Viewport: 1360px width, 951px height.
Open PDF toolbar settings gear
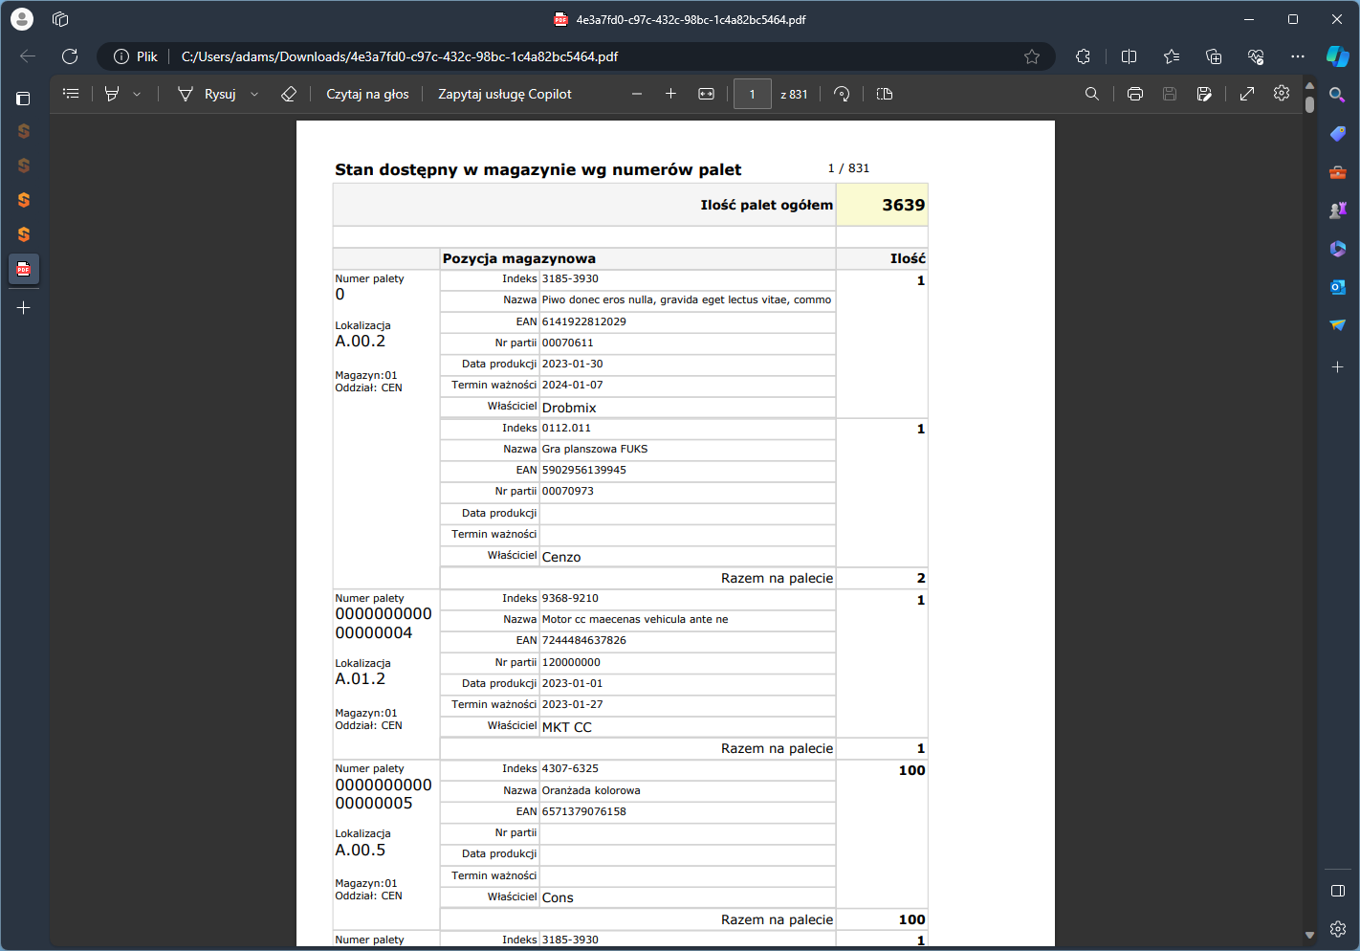pyautogui.click(x=1282, y=93)
